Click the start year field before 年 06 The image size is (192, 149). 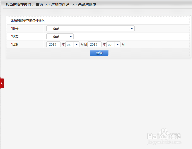point(53,44)
